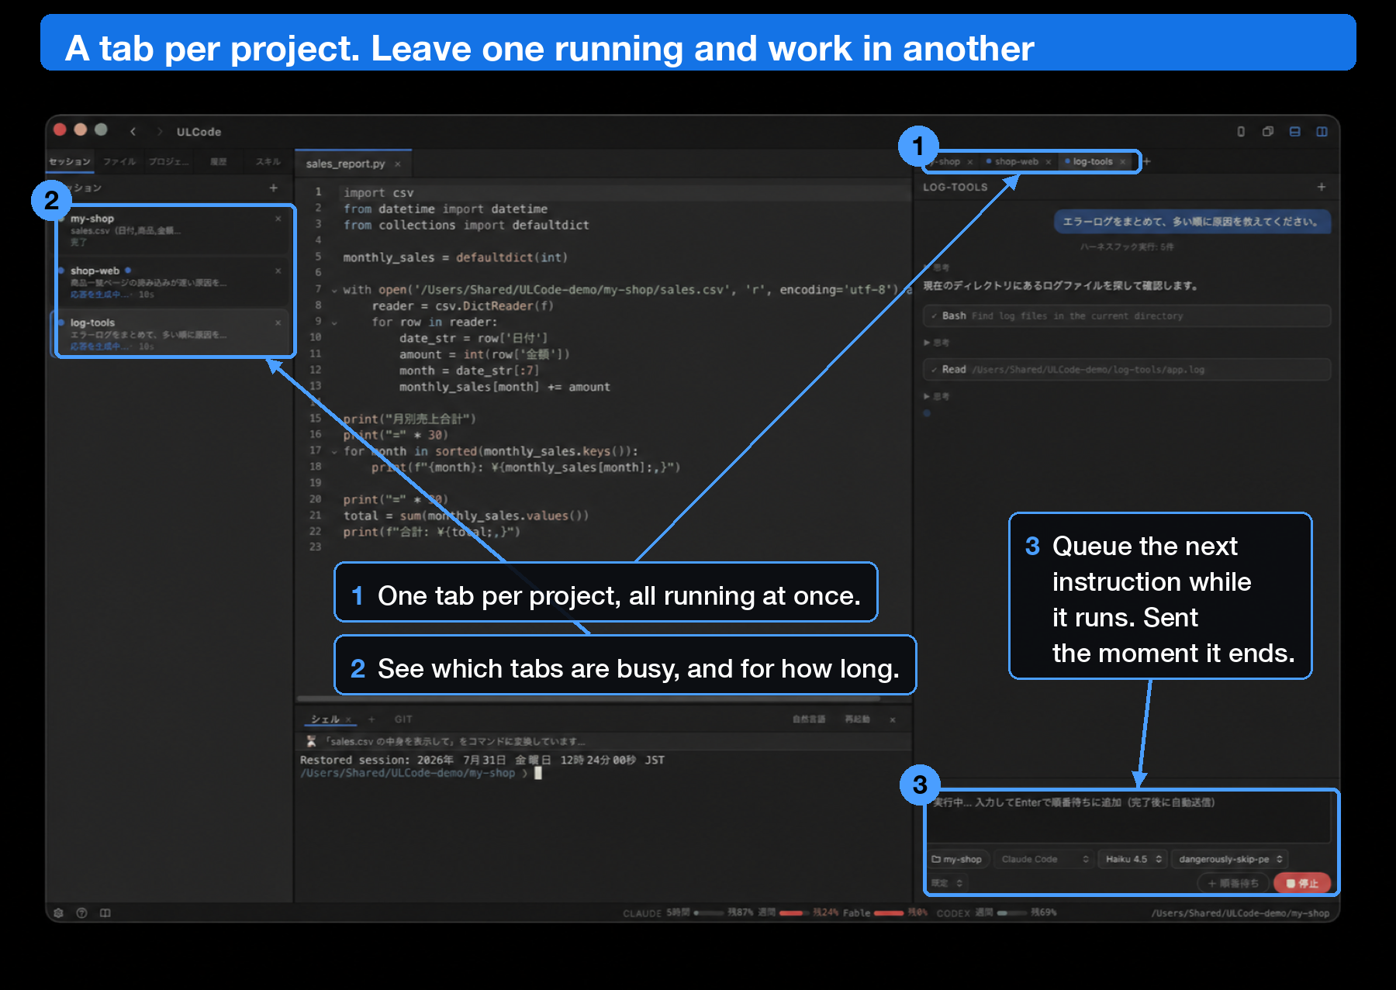Expand the 思考 section above the Read row
Screen dimensions: 1396x990
coord(936,343)
